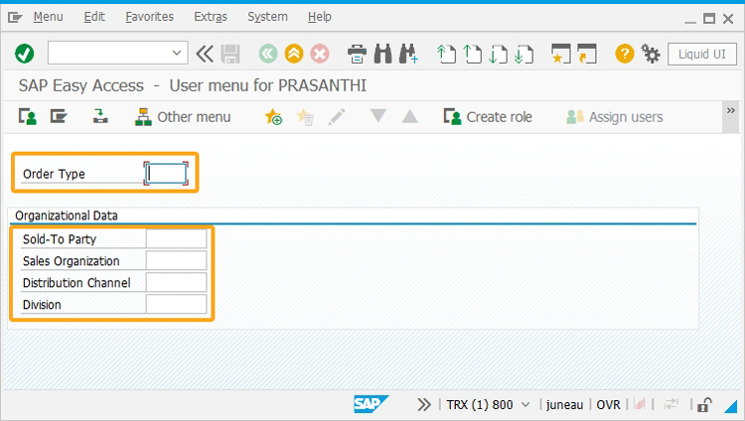Click the green Back icon
Screen dimensions: 745x421
tap(268, 54)
